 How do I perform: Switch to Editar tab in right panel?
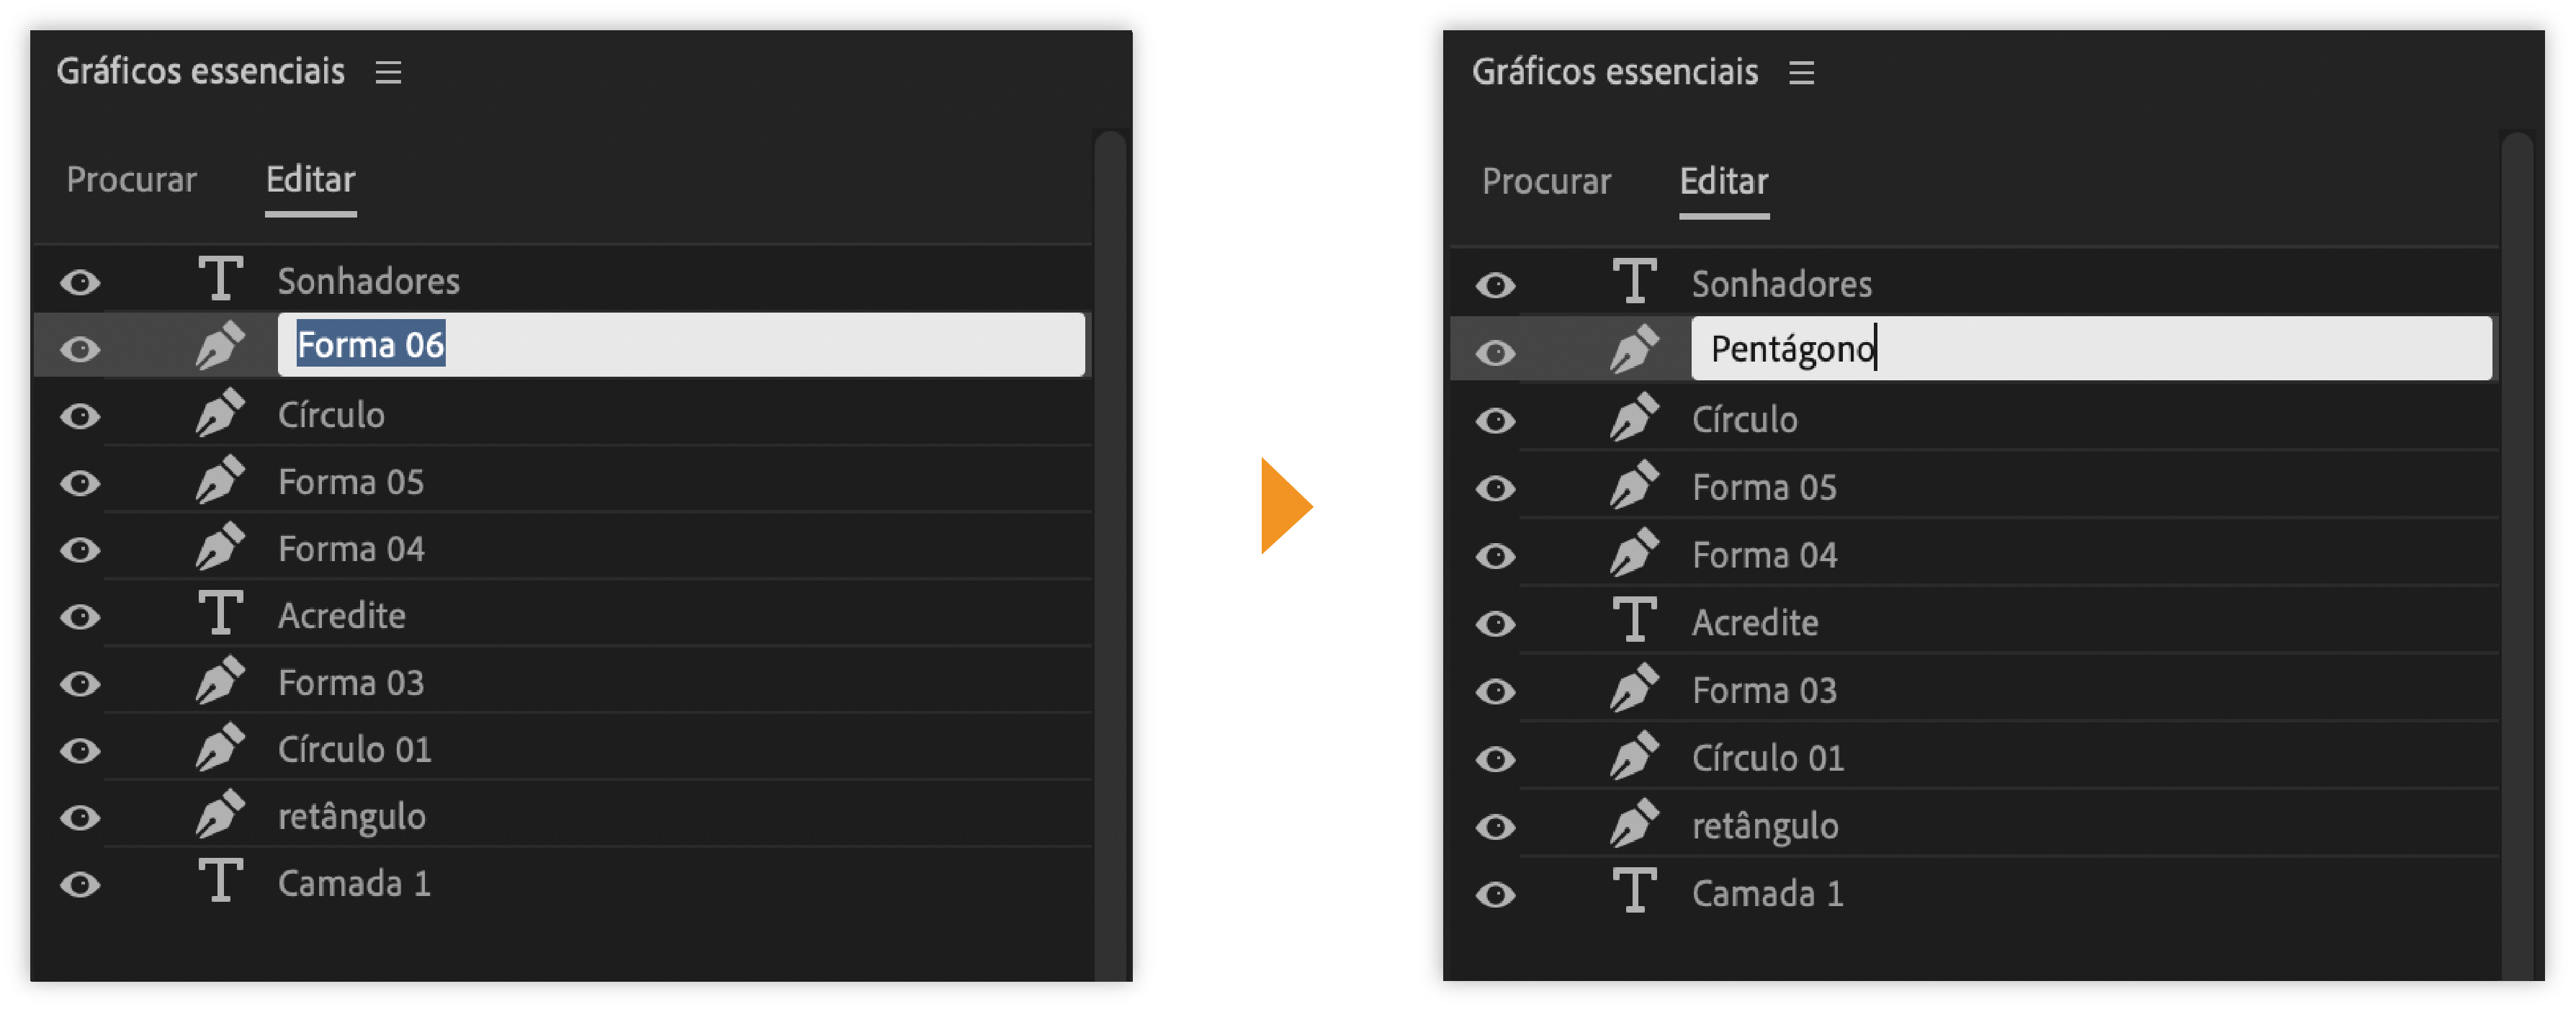(x=1723, y=182)
